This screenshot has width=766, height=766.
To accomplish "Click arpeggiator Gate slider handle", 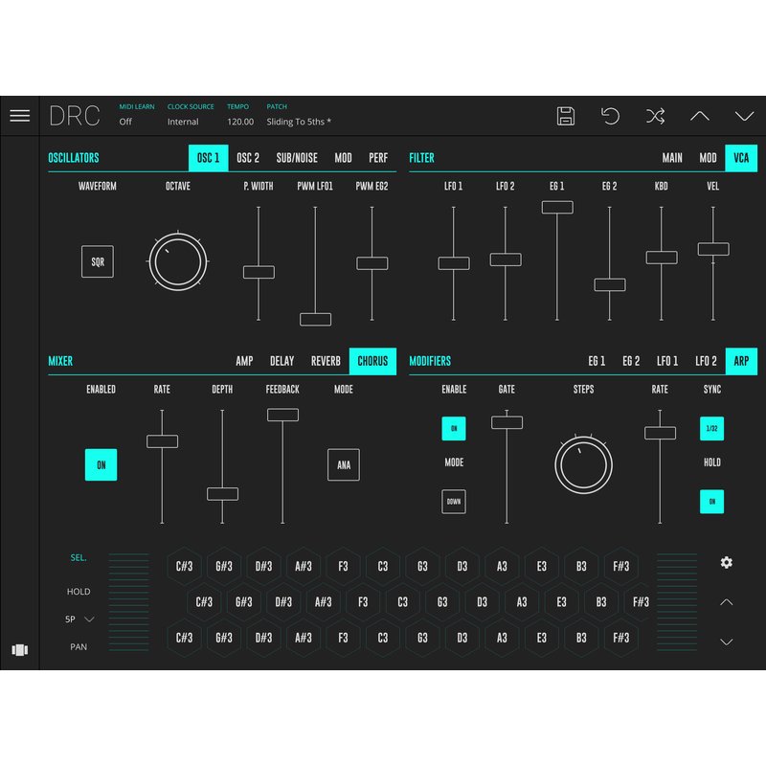I will (x=507, y=422).
